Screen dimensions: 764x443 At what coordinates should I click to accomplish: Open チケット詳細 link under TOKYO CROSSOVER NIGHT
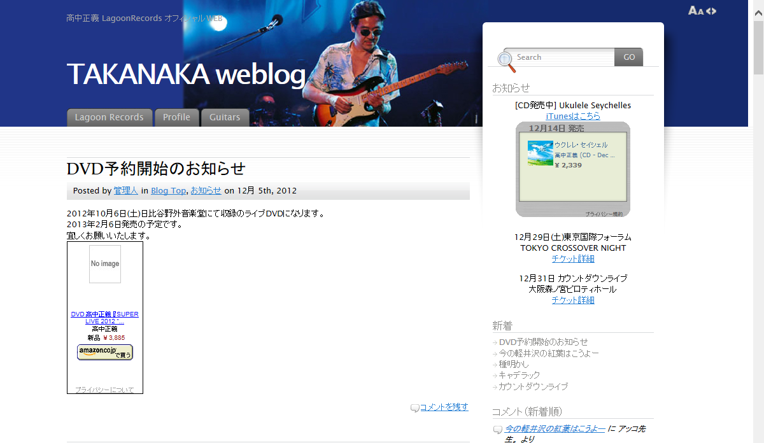pyautogui.click(x=573, y=258)
